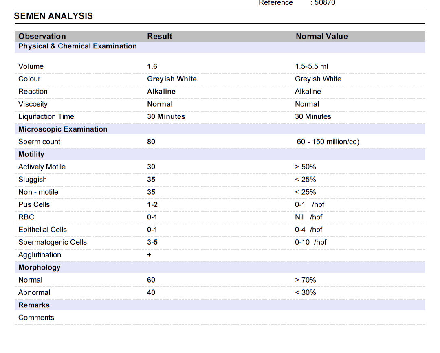Select the Observation column header
The width and height of the screenshot is (440, 353).
(x=42, y=36)
